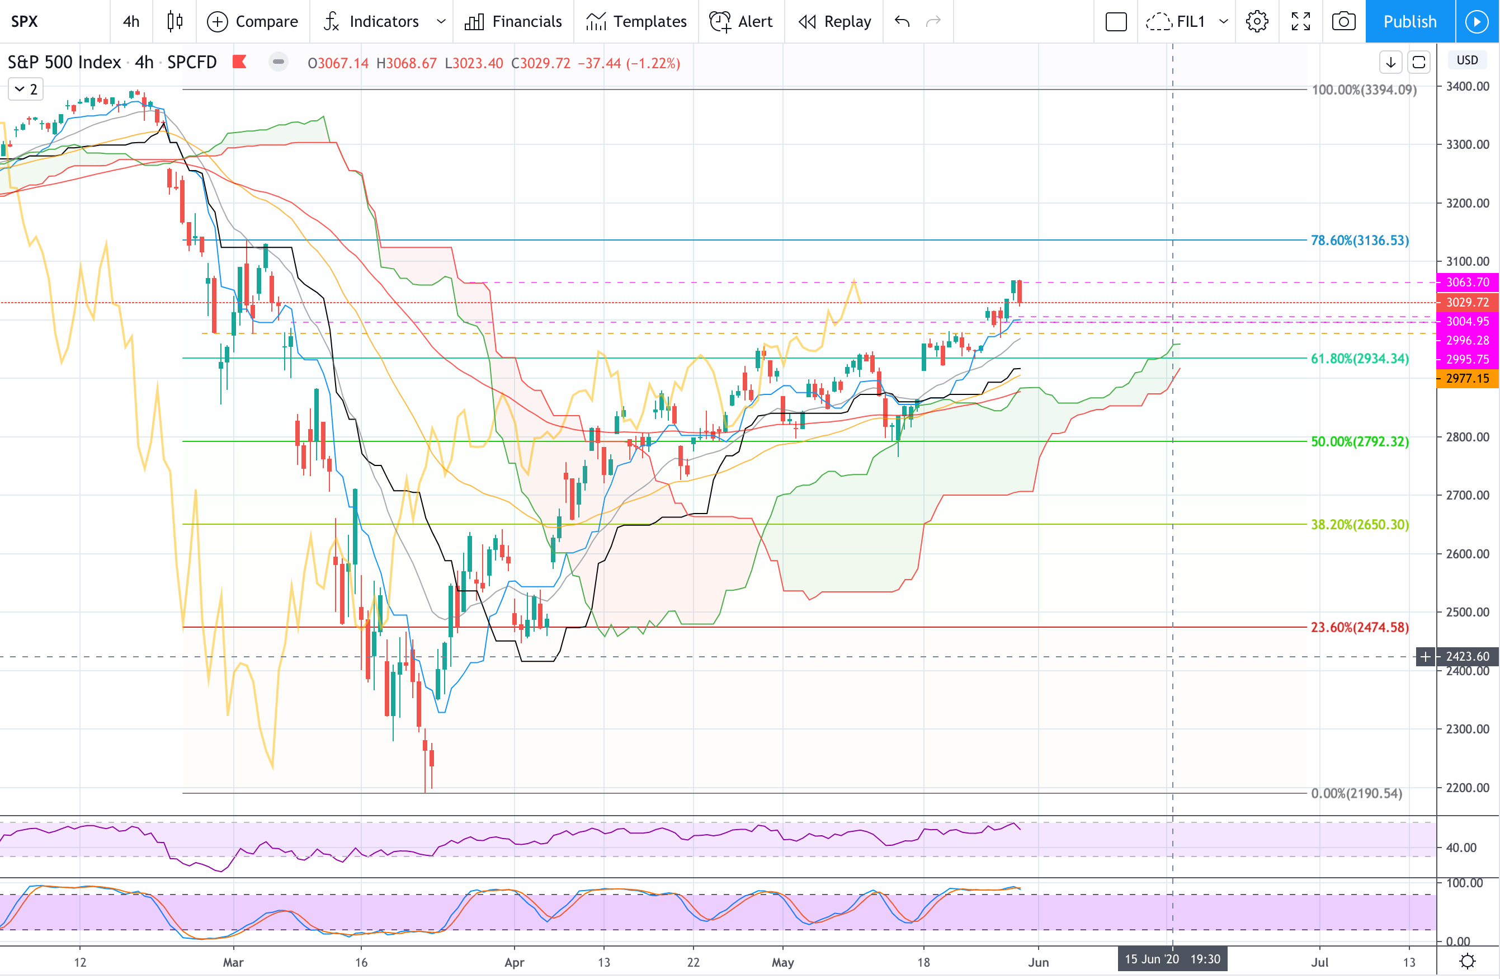Click the red flag symbol marker

tap(239, 62)
